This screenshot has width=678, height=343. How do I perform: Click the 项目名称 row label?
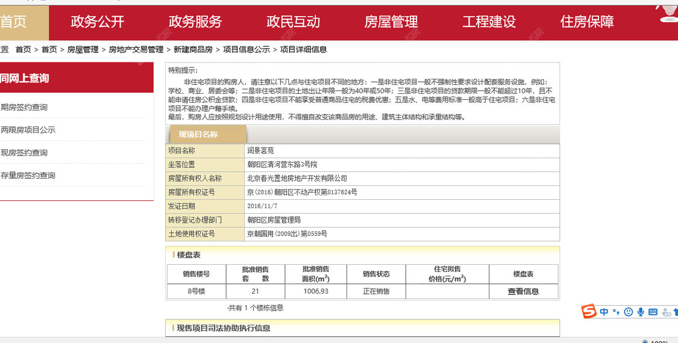point(181,151)
